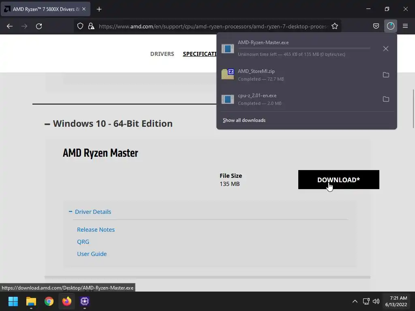The height and width of the screenshot is (311, 415).
Task: Click the AMD_StoreMI.zip file name
Action: [256, 71]
